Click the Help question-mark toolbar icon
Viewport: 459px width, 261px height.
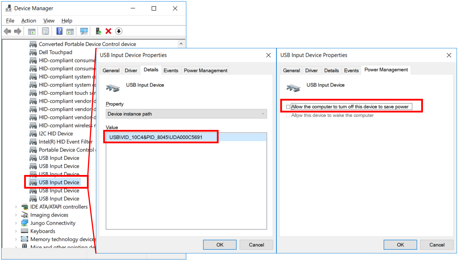(59, 31)
